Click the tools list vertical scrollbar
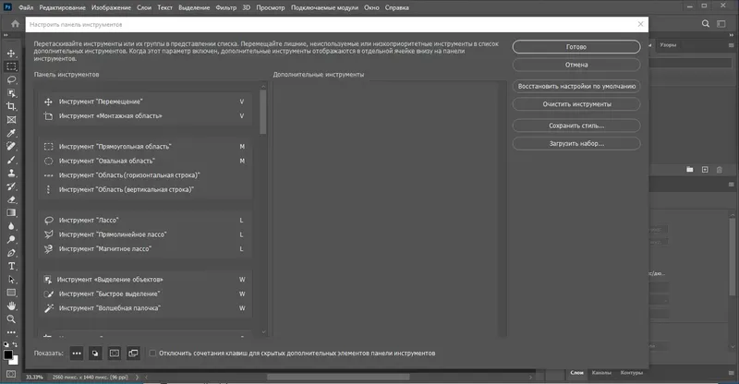Screen dimensions: 739x384 (x=263, y=112)
